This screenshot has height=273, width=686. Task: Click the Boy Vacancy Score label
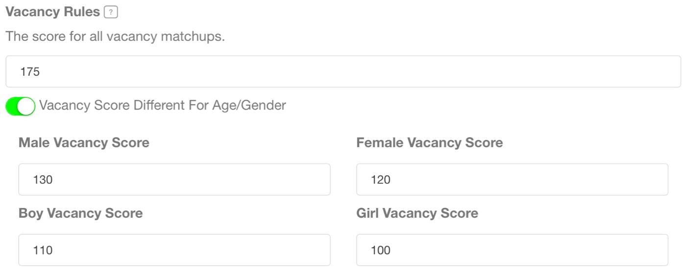coord(81,213)
